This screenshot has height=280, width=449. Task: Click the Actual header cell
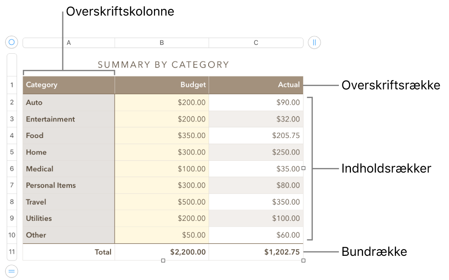(256, 85)
